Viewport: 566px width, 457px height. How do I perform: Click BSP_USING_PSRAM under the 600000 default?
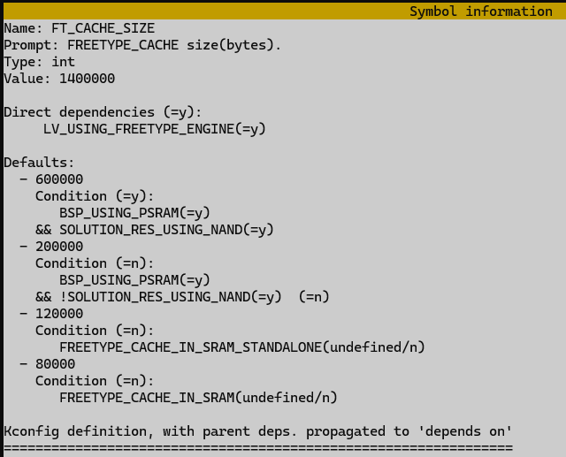[134, 213]
